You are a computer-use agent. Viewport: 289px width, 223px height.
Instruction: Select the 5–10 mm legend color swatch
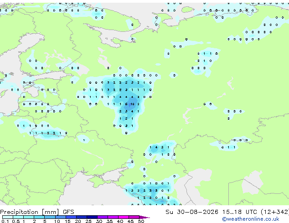(50, 217)
